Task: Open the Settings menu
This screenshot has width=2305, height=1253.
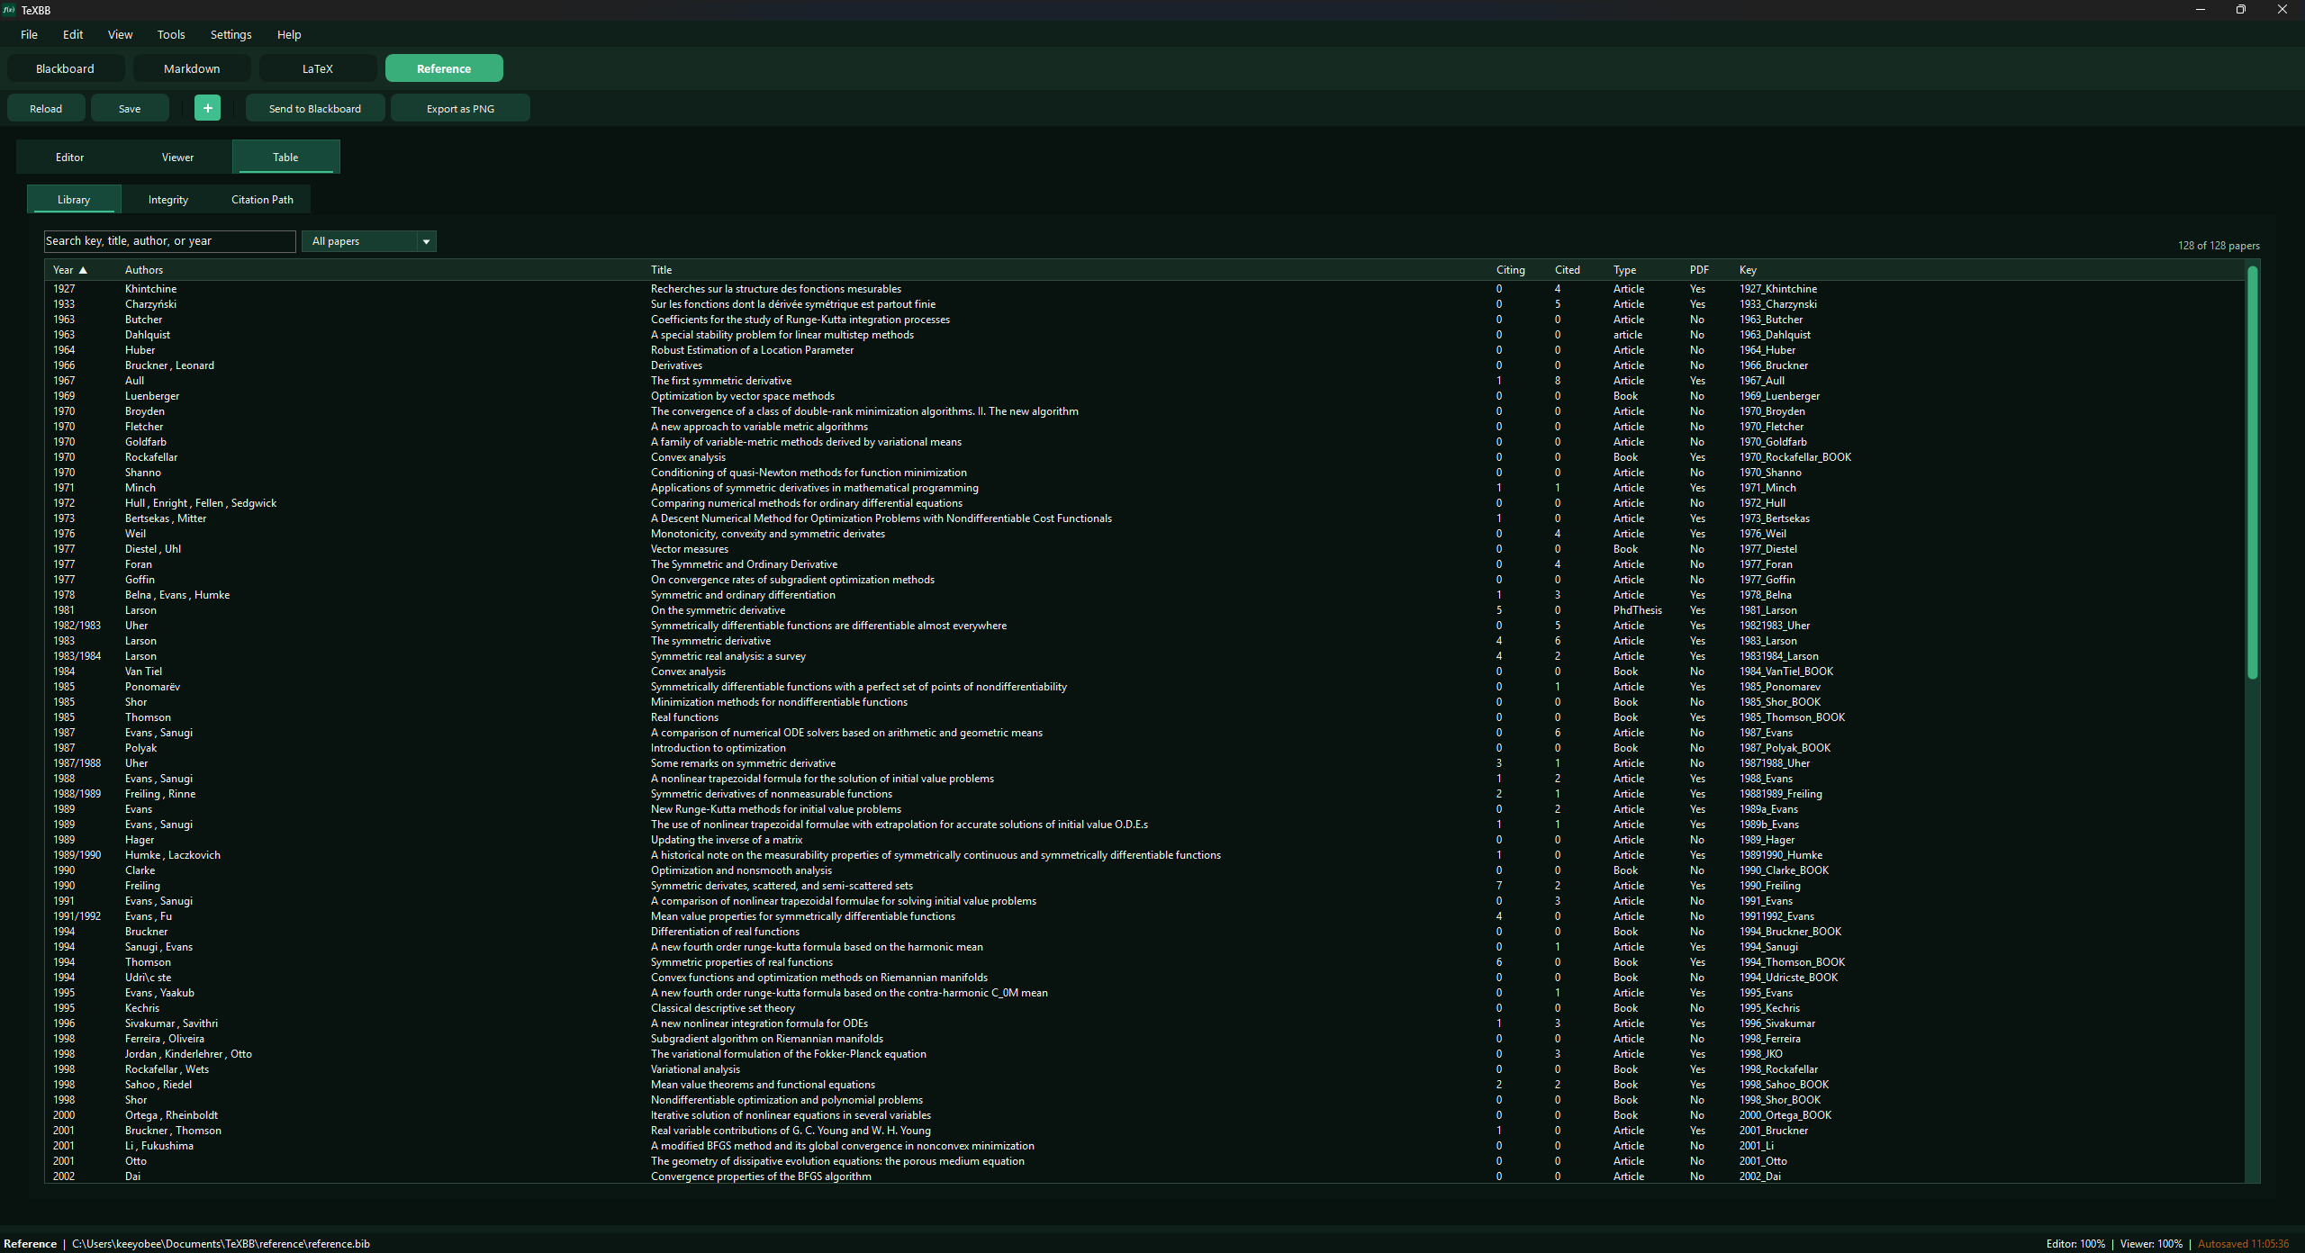Action: 230,34
